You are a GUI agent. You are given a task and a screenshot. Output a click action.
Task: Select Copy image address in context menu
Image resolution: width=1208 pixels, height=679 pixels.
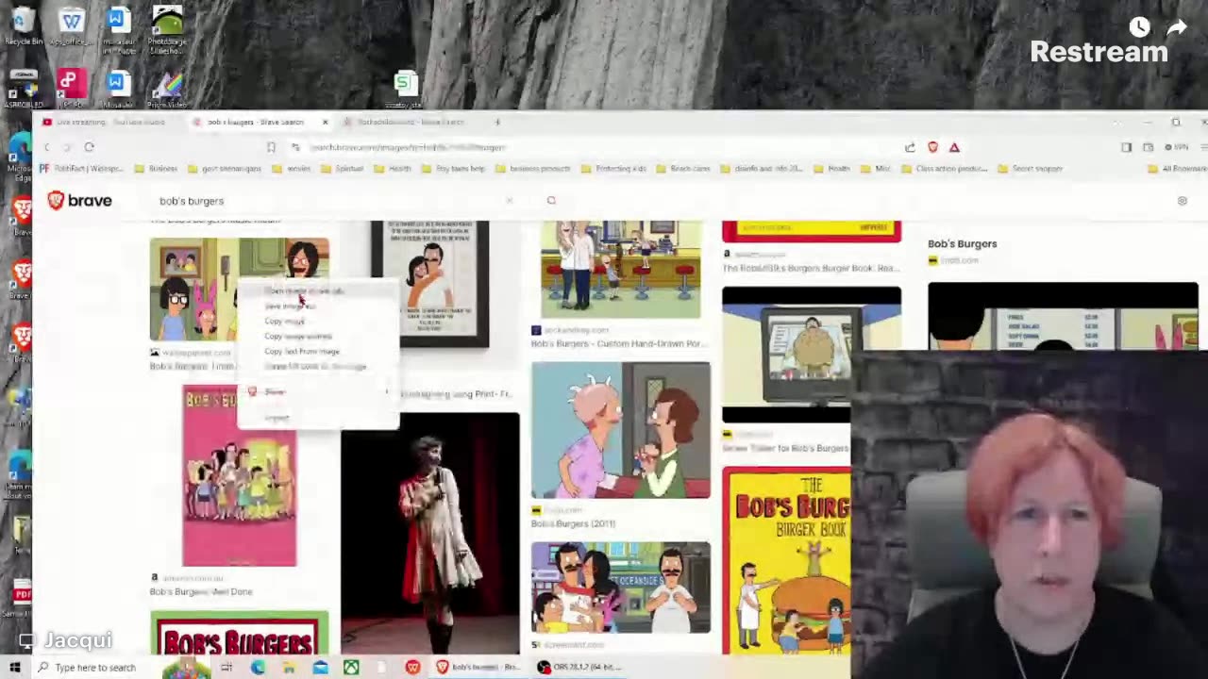pyautogui.click(x=316, y=336)
